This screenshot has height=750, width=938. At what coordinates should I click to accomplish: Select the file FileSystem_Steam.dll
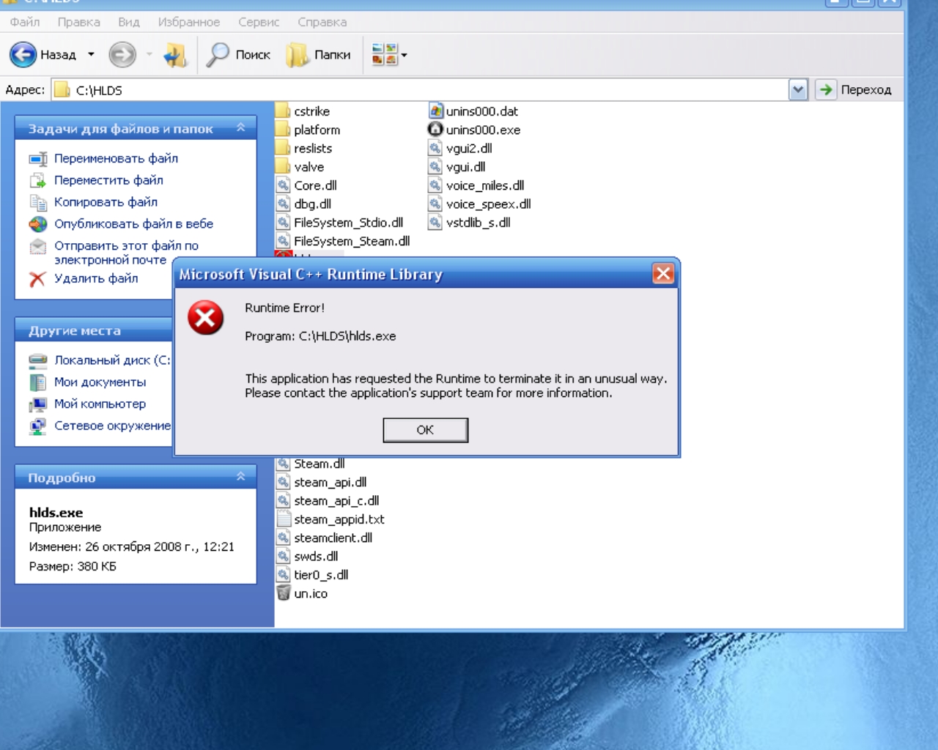click(343, 241)
